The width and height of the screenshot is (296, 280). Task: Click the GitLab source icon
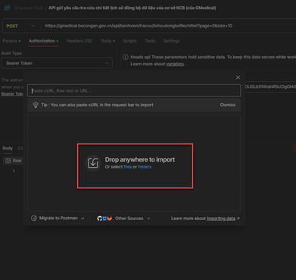[x=109, y=219]
